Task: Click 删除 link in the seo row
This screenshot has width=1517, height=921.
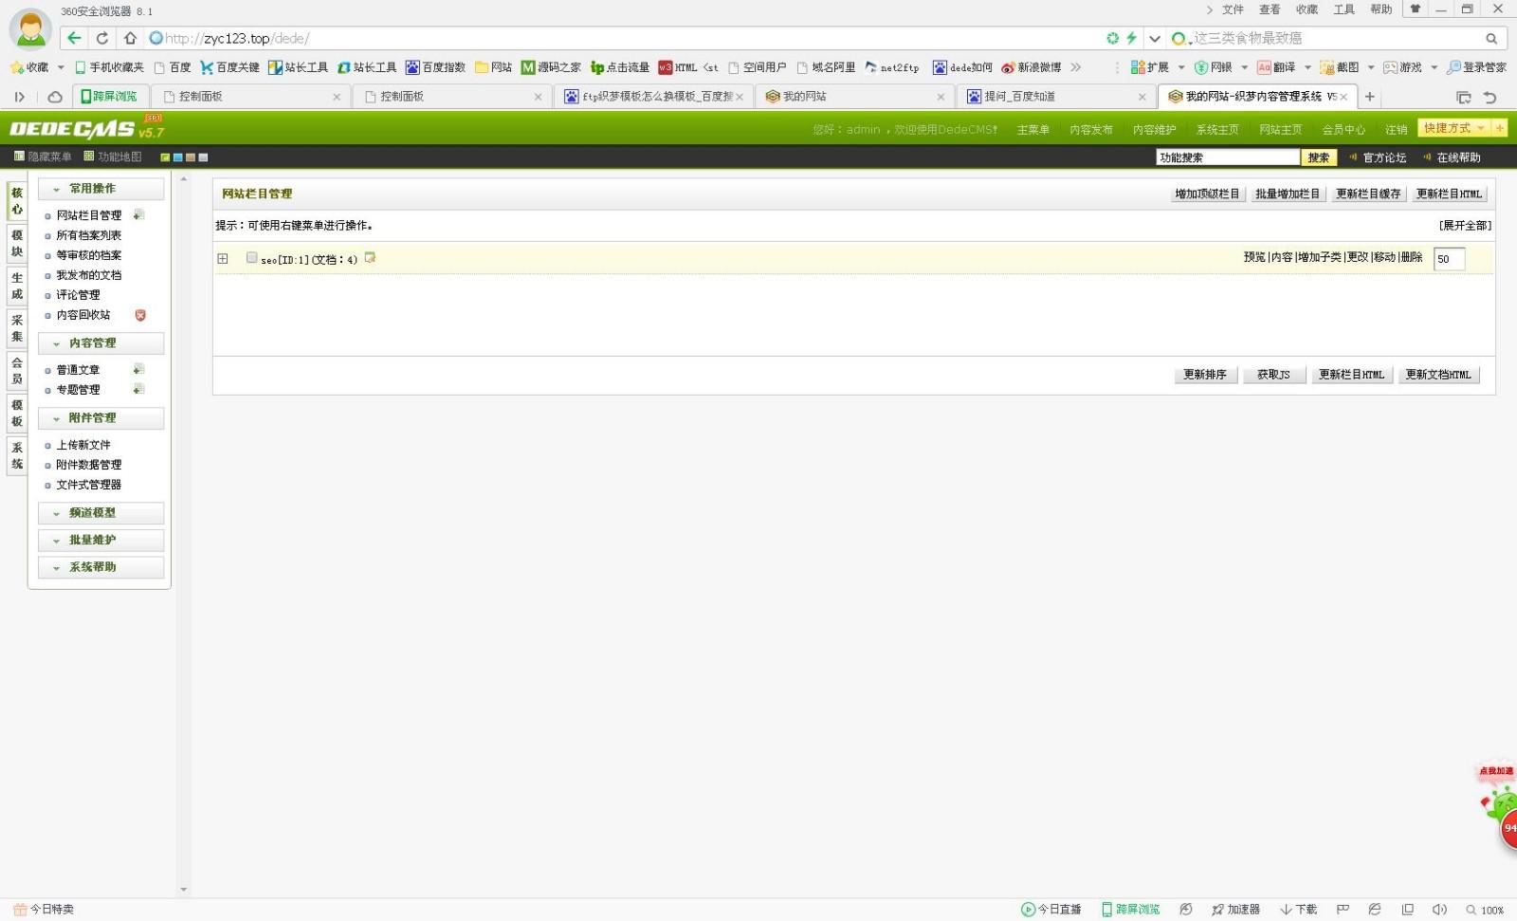Action: (1411, 257)
